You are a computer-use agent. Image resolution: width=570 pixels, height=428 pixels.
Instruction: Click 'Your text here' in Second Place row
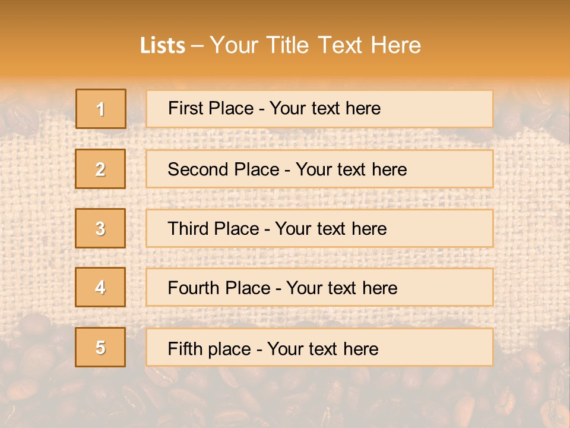point(351,169)
